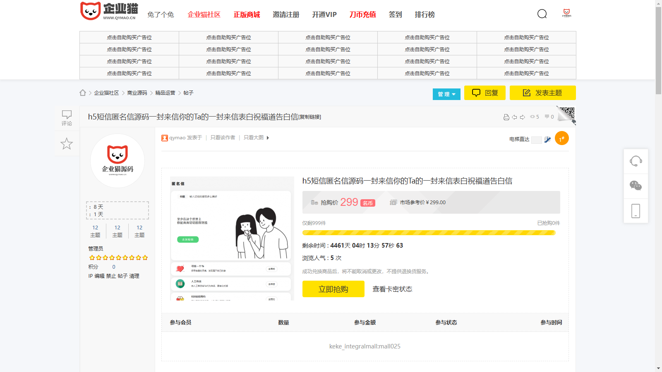Click the 查看卡密状态 link
Screen dimensions: 662x372
[392, 289]
